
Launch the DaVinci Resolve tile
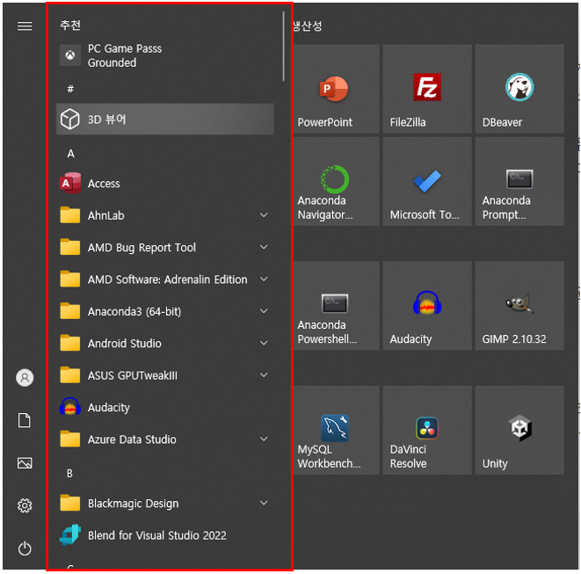coord(427,430)
